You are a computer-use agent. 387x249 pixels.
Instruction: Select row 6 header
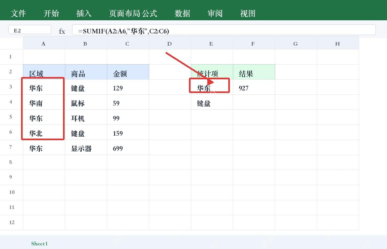pyautogui.click(x=11, y=132)
